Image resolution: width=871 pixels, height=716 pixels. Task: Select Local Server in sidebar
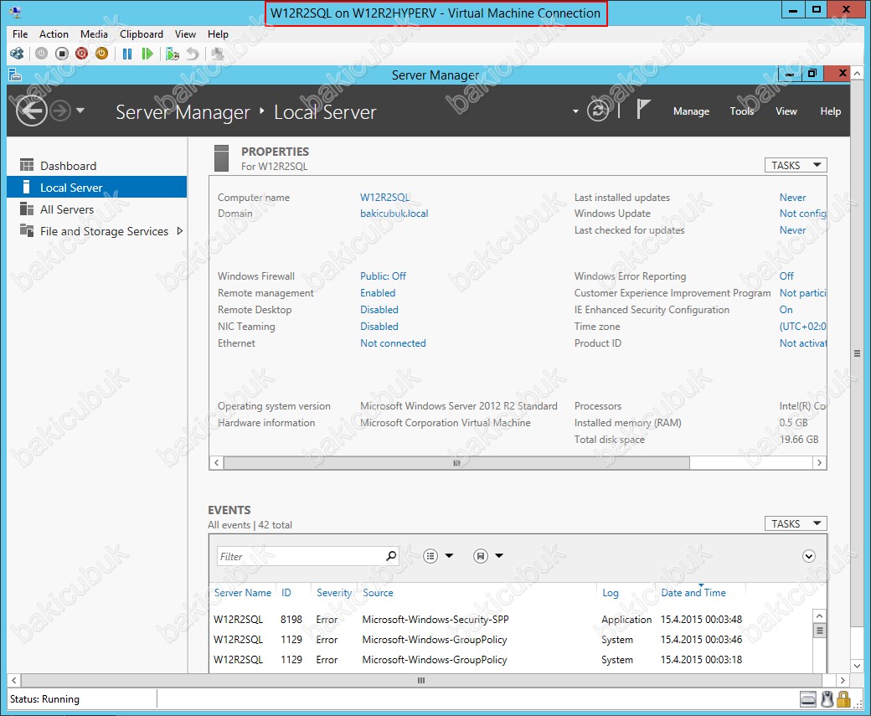pos(96,188)
